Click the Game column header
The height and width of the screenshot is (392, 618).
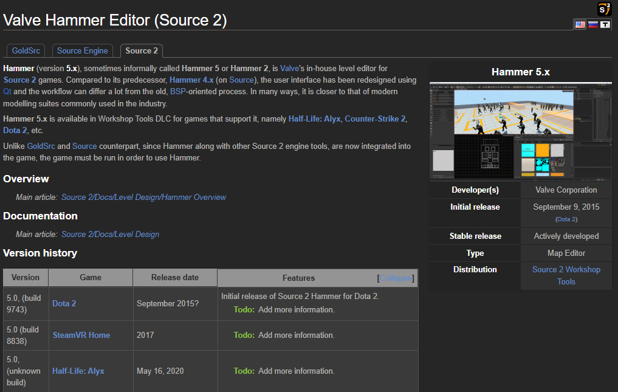(x=91, y=278)
